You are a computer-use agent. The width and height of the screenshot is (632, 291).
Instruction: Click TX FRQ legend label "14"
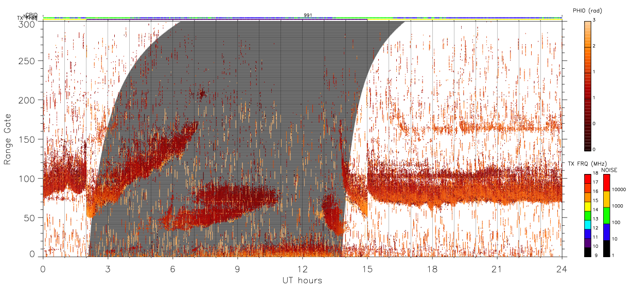595,209
